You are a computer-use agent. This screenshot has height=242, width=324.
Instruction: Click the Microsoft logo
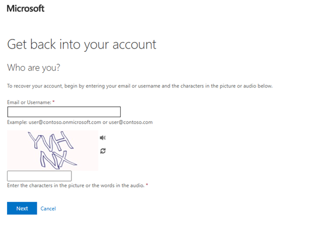tap(25, 9)
